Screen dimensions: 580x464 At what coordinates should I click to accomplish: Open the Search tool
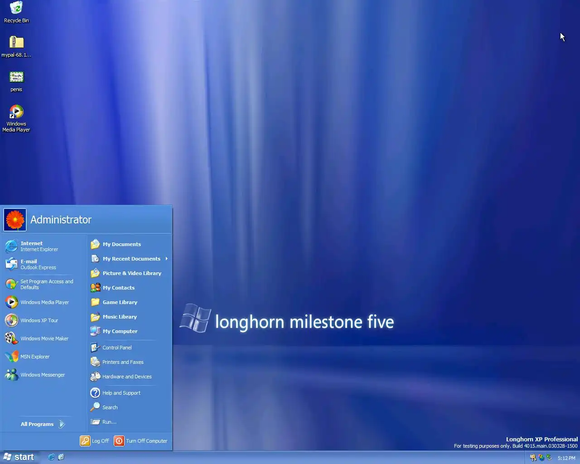[130, 407]
